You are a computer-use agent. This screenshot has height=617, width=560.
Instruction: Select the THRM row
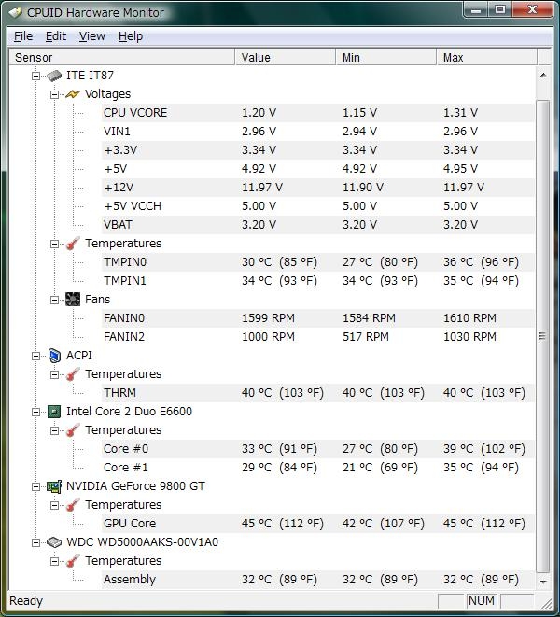click(318, 393)
